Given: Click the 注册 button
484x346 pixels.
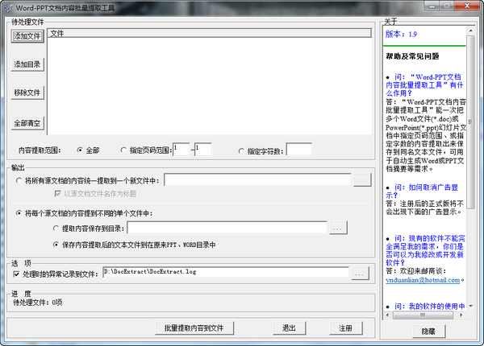Looking at the screenshot, I should (346, 328).
